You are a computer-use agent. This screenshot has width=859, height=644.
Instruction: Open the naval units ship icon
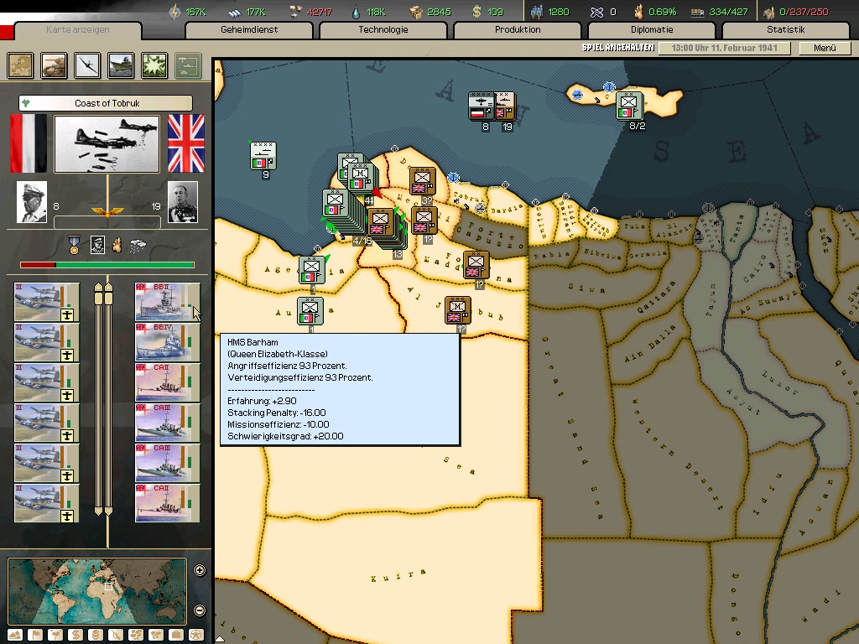coord(122,65)
